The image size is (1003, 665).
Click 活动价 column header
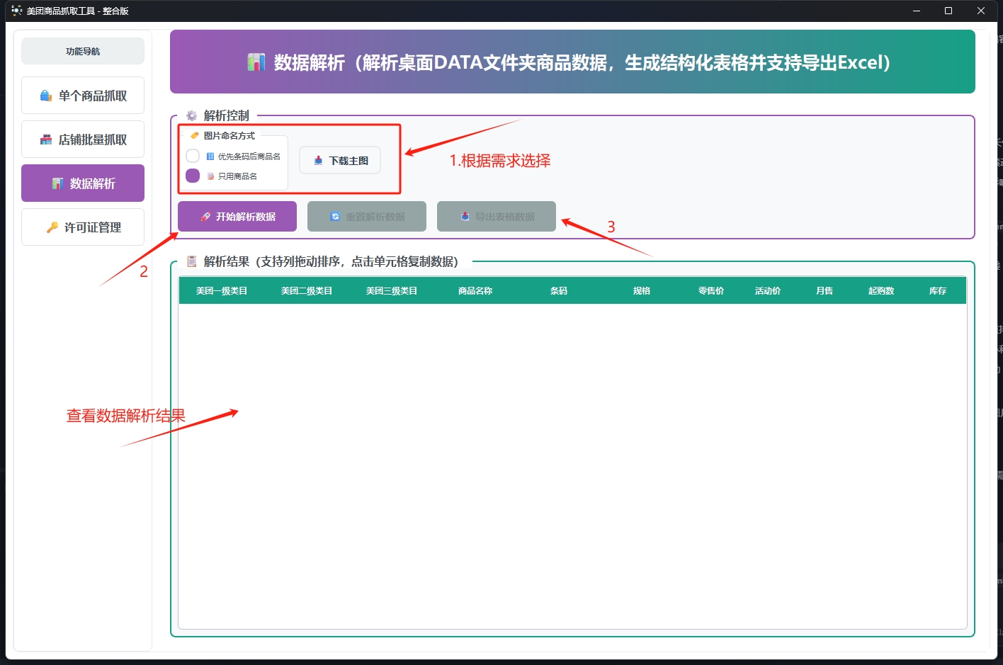coord(768,291)
